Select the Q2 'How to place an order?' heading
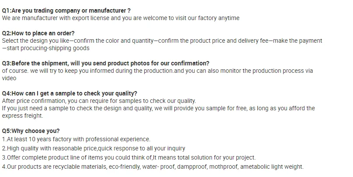 pos(38,33)
